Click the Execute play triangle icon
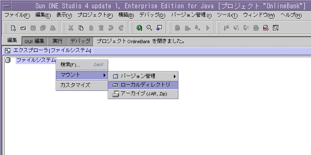 click(x=208, y=28)
